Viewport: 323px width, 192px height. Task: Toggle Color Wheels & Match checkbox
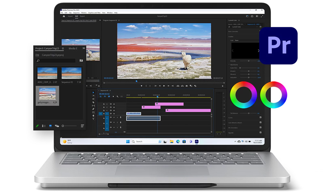tap(260, 122)
